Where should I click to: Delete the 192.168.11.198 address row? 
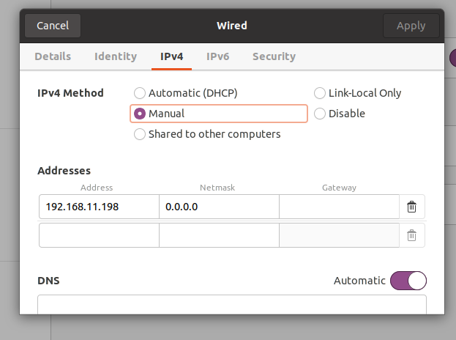click(x=411, y=207)
